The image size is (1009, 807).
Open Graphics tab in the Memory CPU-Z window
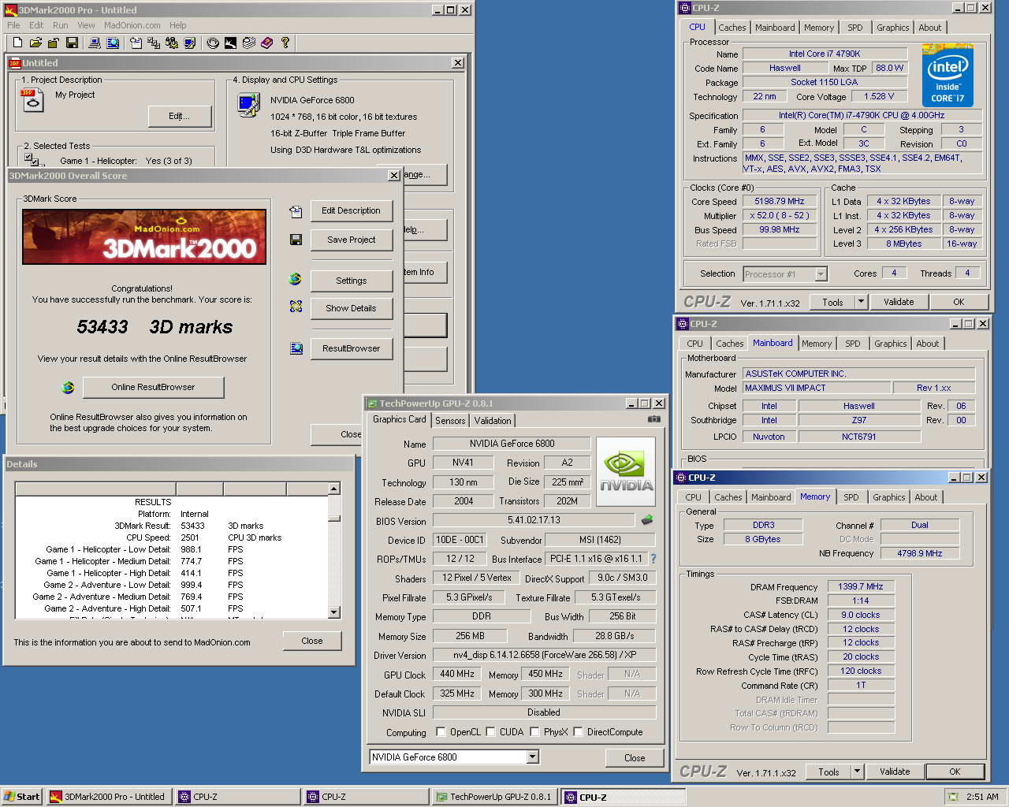click(888, 497)
